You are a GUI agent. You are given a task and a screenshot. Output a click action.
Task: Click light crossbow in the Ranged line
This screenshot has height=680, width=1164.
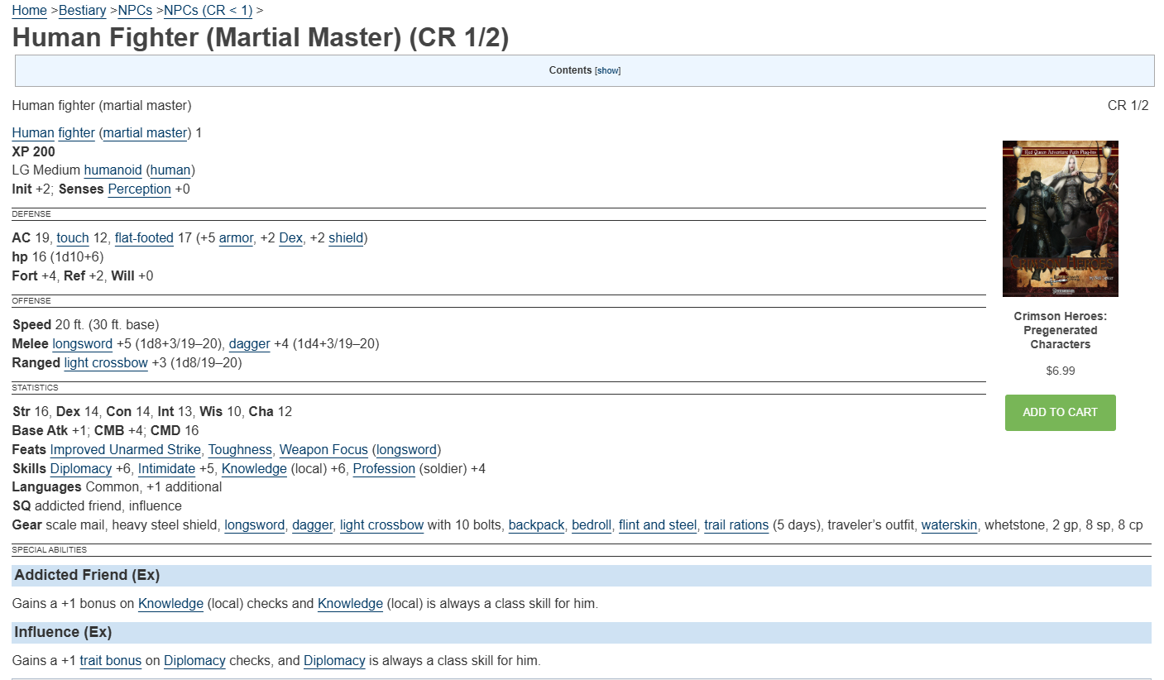tap(106, 362)
